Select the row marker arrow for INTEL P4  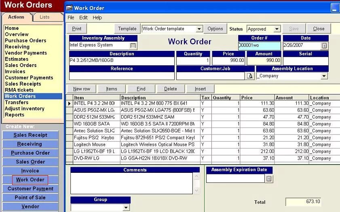[70, 103]
